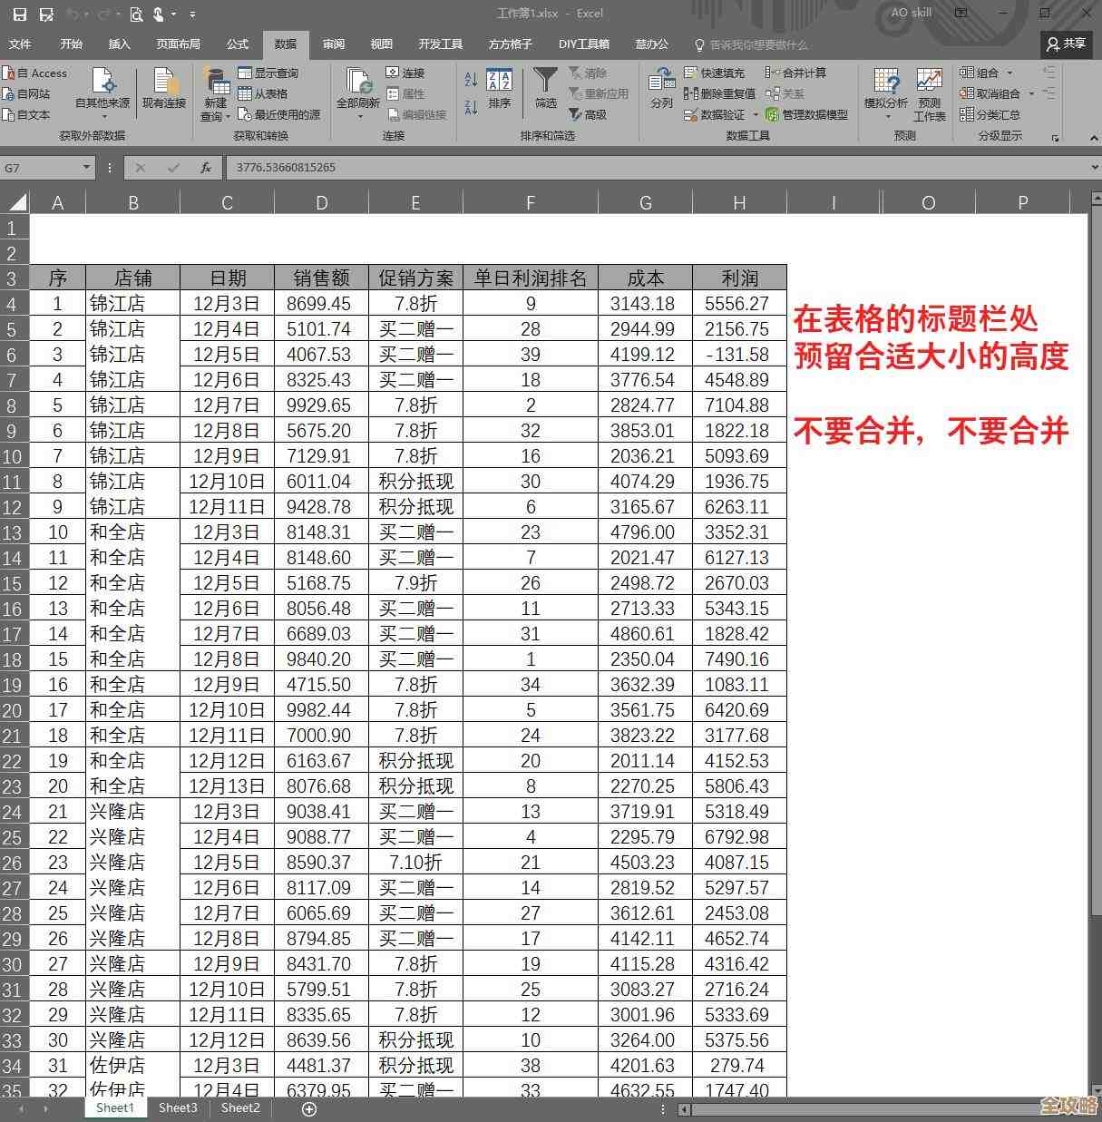This screenshot has width=1102, height=1122.
Task: Click the 共享 (Share) button
Action: pos(1066,44)
